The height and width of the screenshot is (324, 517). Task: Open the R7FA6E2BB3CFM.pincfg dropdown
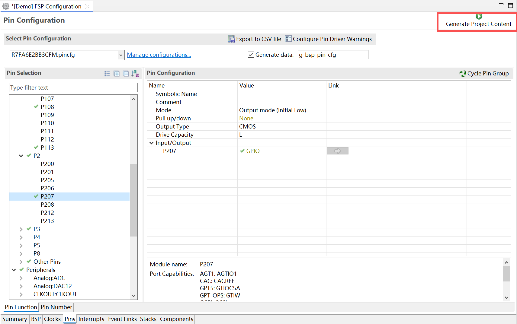point(121,55)
